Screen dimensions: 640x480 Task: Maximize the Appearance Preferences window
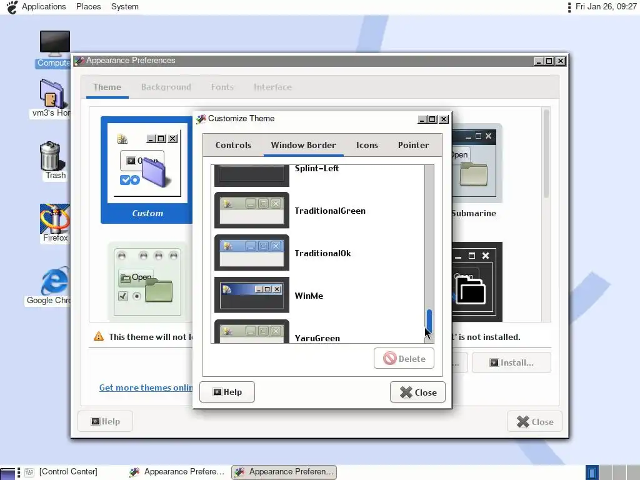pos(549,61)
